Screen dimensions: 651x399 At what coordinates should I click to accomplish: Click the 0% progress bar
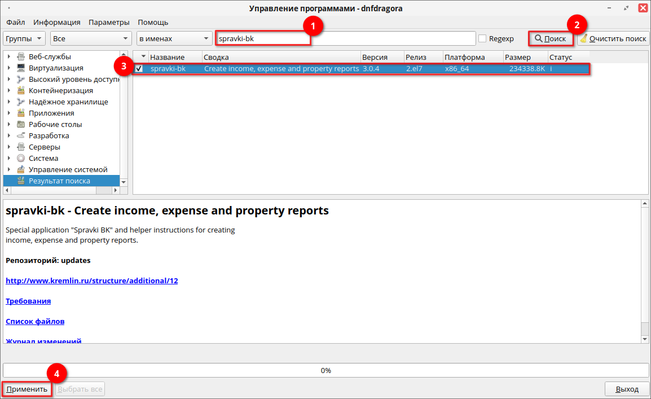point(325,370)
